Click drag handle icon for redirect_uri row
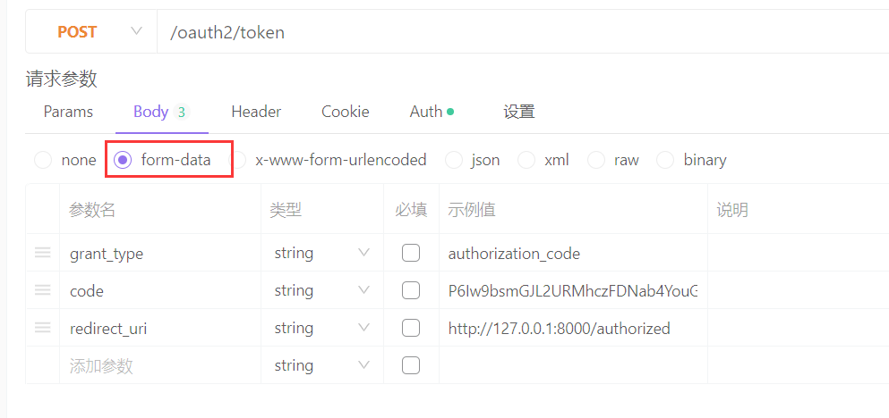This screenshot has width=889, height=418. click(x=42, y=328)
